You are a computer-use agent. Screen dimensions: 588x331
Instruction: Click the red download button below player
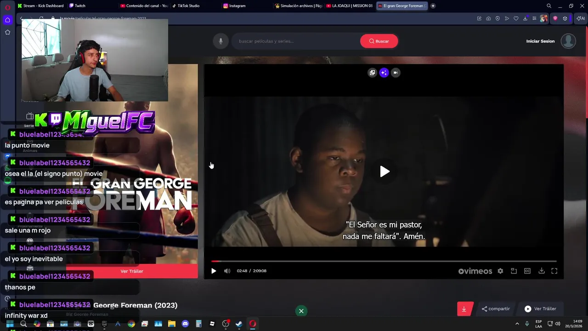[x=464, y=309]
